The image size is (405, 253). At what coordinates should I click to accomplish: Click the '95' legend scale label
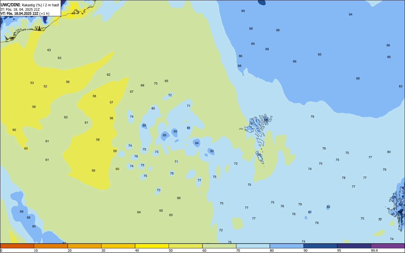[x=339, y=250]
